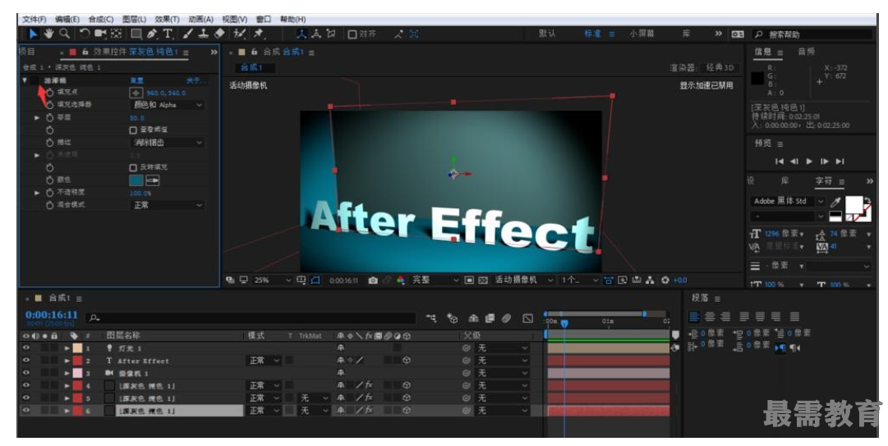Select the Horizontal Type tool

(x=168, y=34)
